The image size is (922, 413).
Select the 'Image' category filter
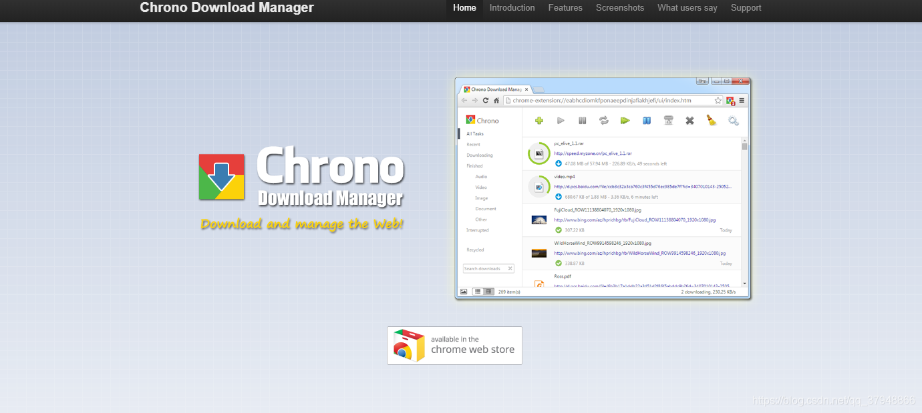[482, 198]
